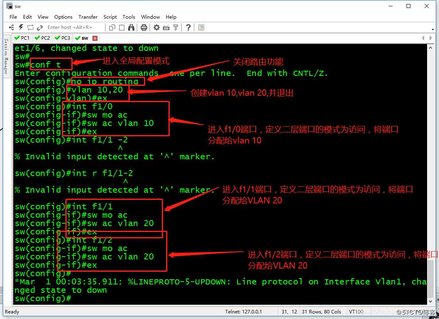The height and width of the screenshot is (319, 439).
Task: Click the Paste clipboard icon
Action: [121, 27]
